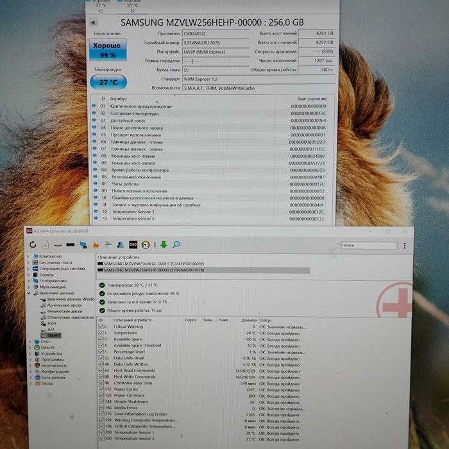Click the user profile toolbar icon
Screen dimensions: 449x449
pos(121,244)
